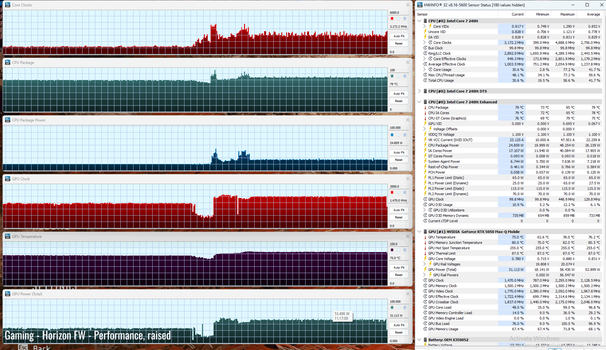Expand the GPU Rail Powers row
This screenshot has width=606, height=350.
coord(424,275)
